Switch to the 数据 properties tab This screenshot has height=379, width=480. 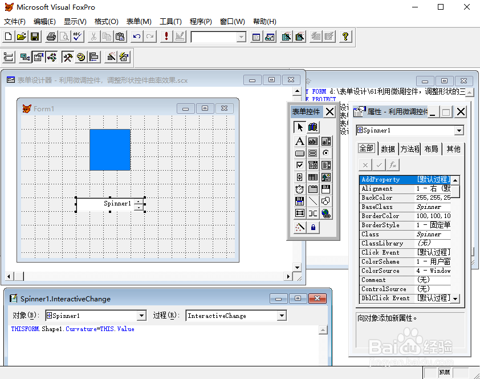pos(388,149)
